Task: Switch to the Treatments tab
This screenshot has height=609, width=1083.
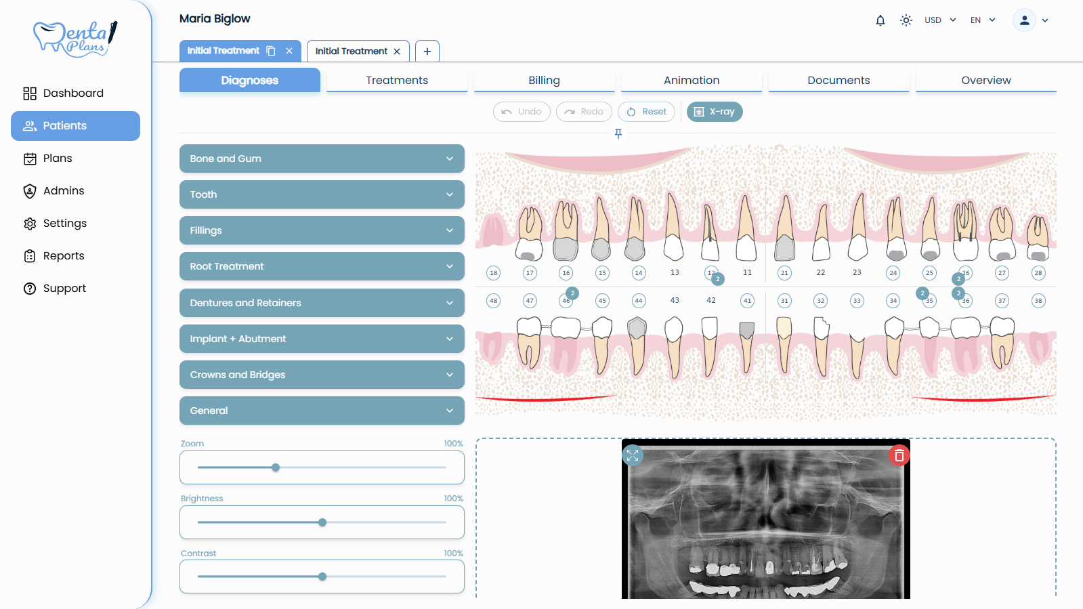Action: pos(397,80)
